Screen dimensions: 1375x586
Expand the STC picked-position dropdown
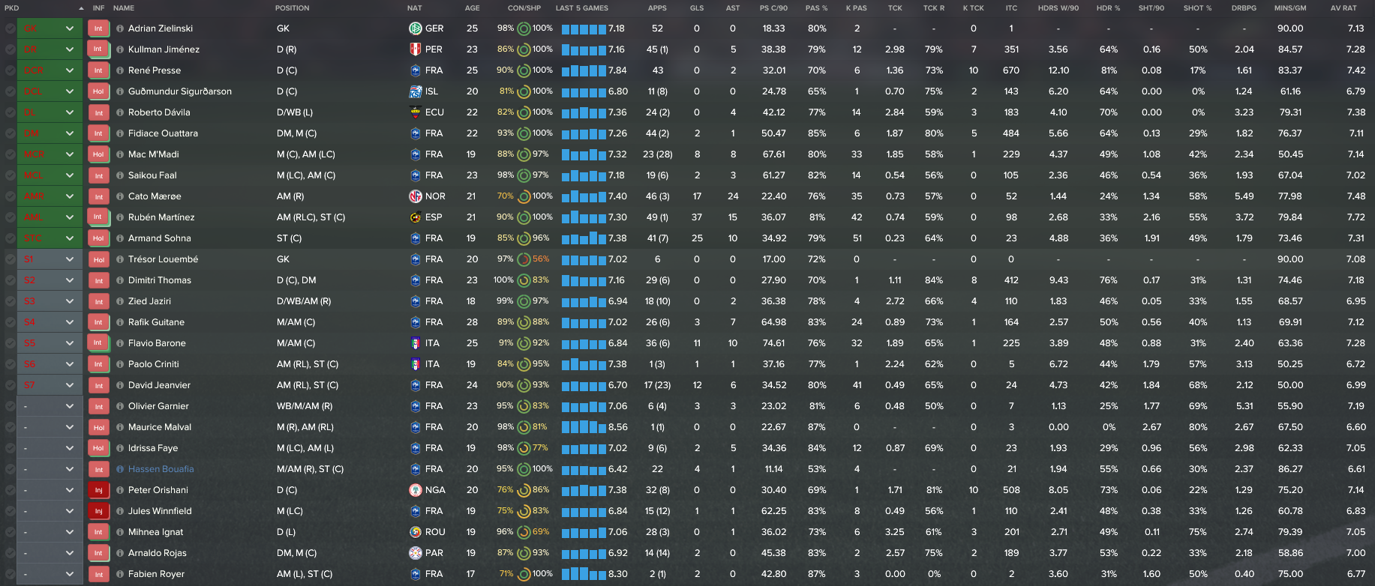[69, 238]
